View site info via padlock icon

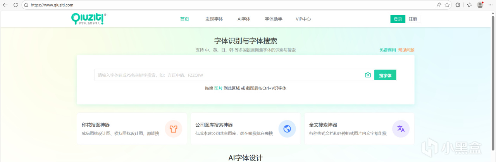pyautogui.click(x=26, y=5)
